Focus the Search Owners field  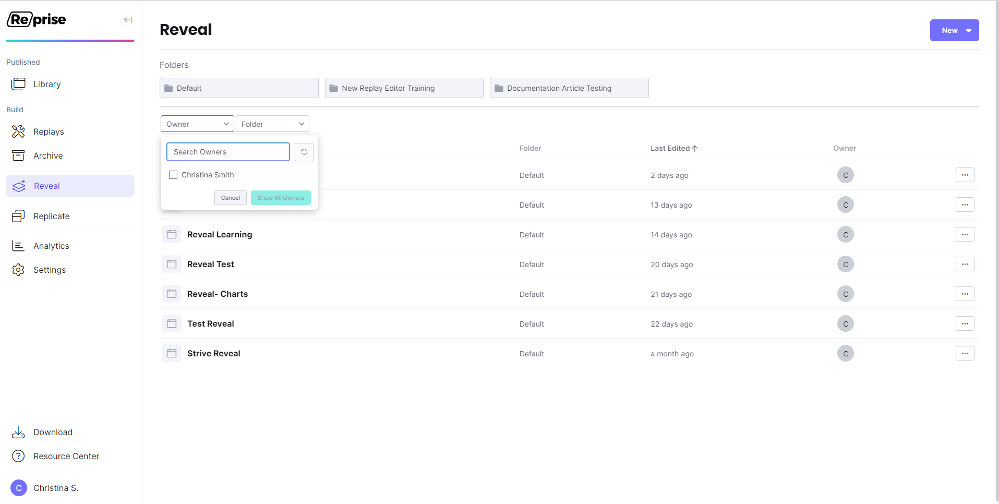click(228, 152)
